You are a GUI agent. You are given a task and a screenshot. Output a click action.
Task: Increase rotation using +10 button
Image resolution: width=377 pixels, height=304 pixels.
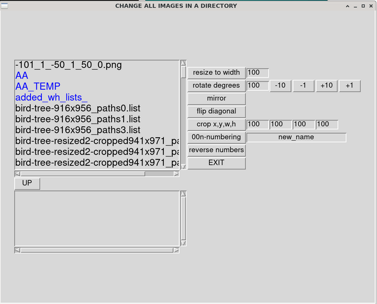click(x=326, y=85)
